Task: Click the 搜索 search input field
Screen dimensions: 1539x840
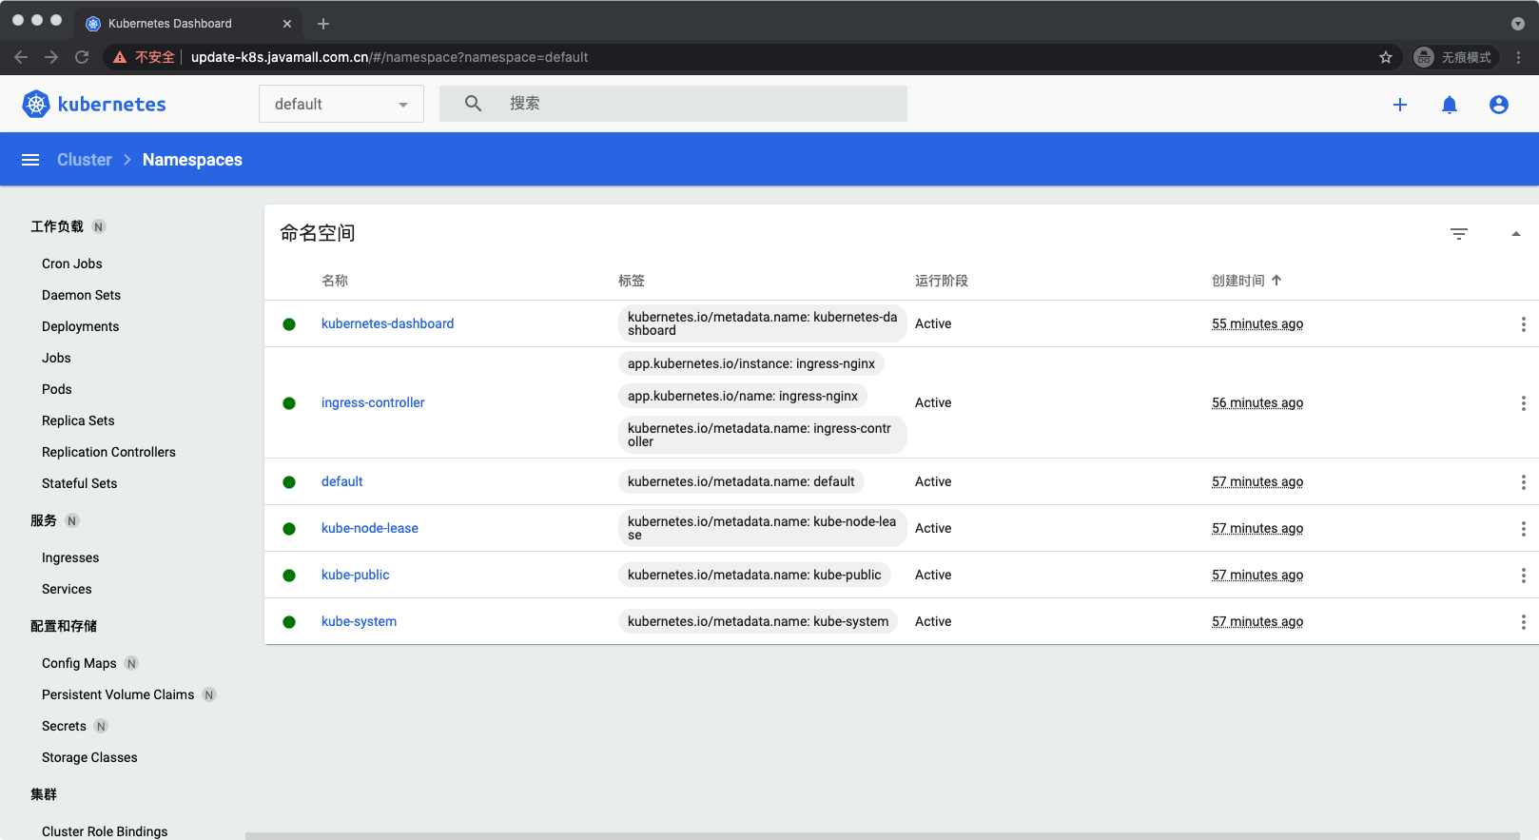Action: pos(673,104)
